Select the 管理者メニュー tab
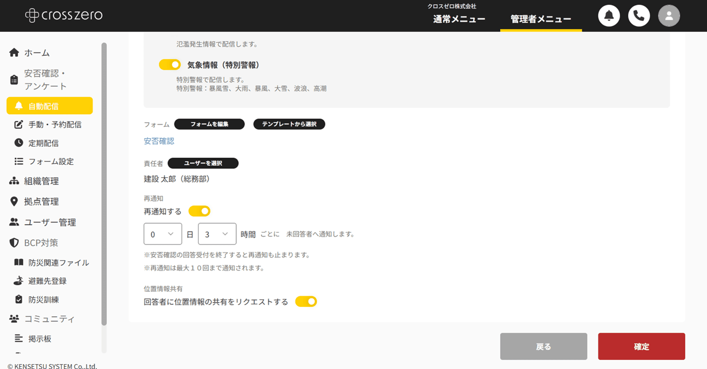The width and height of the screenshot is (707, 369). click(x=540, y=19)
